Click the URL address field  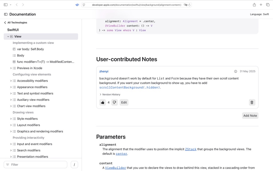136,5
